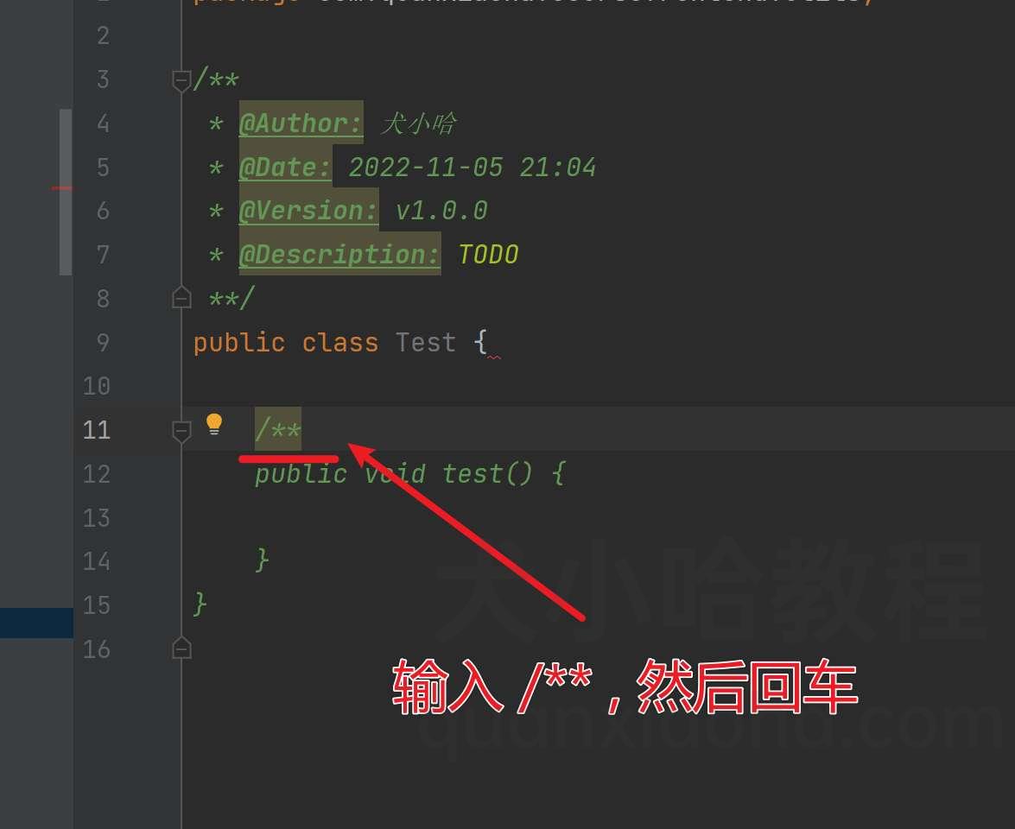Click the @Version: tag in the comment

(x=308, y=211)
